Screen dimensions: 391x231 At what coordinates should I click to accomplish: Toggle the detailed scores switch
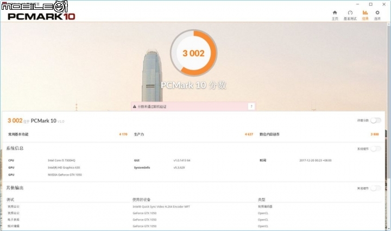click(376, 121)
